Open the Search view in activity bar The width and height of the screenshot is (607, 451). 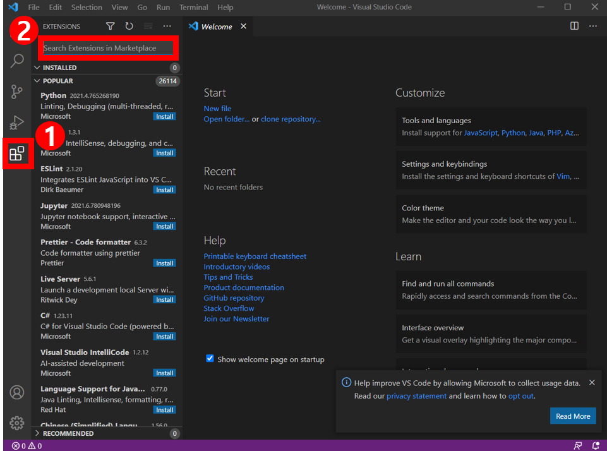(17, 61)
